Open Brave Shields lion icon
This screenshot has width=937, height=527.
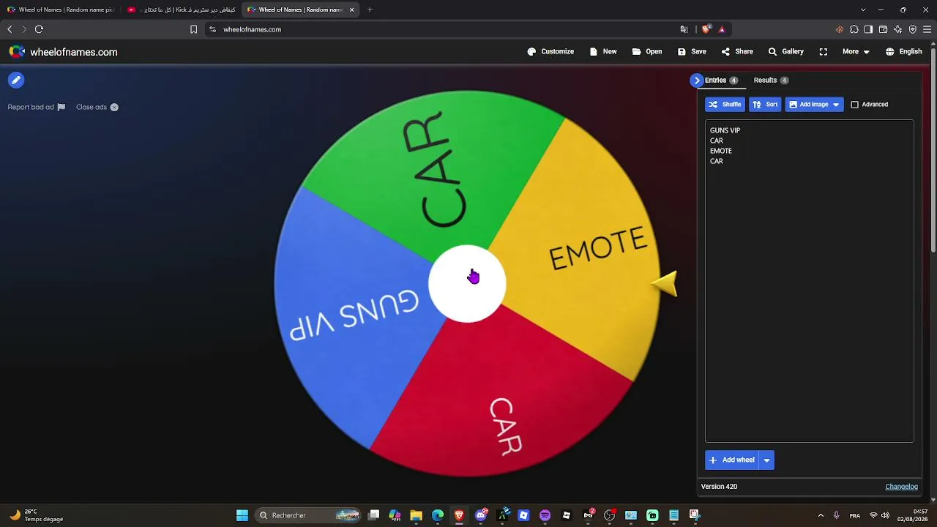[706, 29]
